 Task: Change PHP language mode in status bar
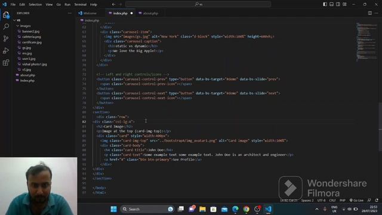pyautogui.click(x=343, y=201)
